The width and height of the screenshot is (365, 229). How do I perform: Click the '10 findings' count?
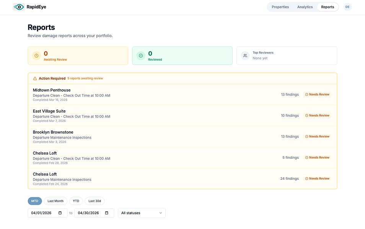tap(290, 115)
